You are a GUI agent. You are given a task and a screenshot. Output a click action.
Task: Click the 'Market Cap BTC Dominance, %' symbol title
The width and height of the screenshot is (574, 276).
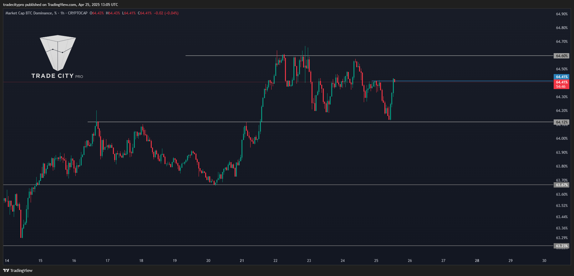(x=31, y=13)
